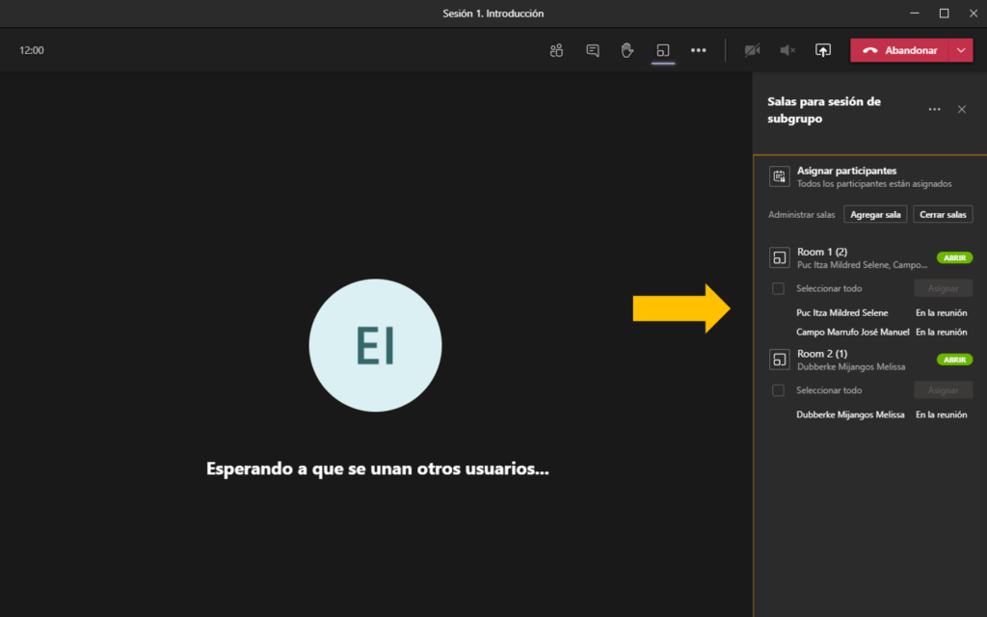Close the breakout rooms side panel
Viewport: 987px width, 617px height.
click(961, 110)
